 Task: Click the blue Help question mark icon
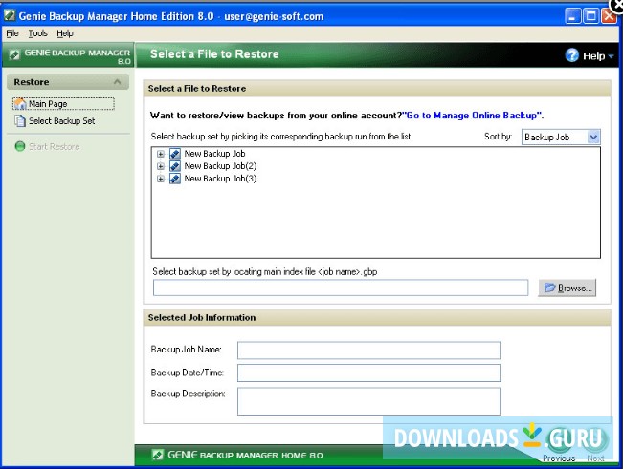[571, 55]
